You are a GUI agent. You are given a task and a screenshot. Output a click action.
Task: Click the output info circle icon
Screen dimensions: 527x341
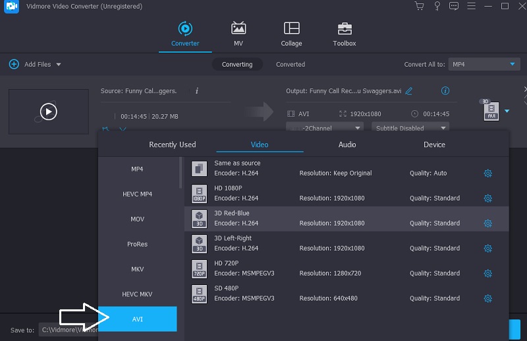click(x=445, y=90)
